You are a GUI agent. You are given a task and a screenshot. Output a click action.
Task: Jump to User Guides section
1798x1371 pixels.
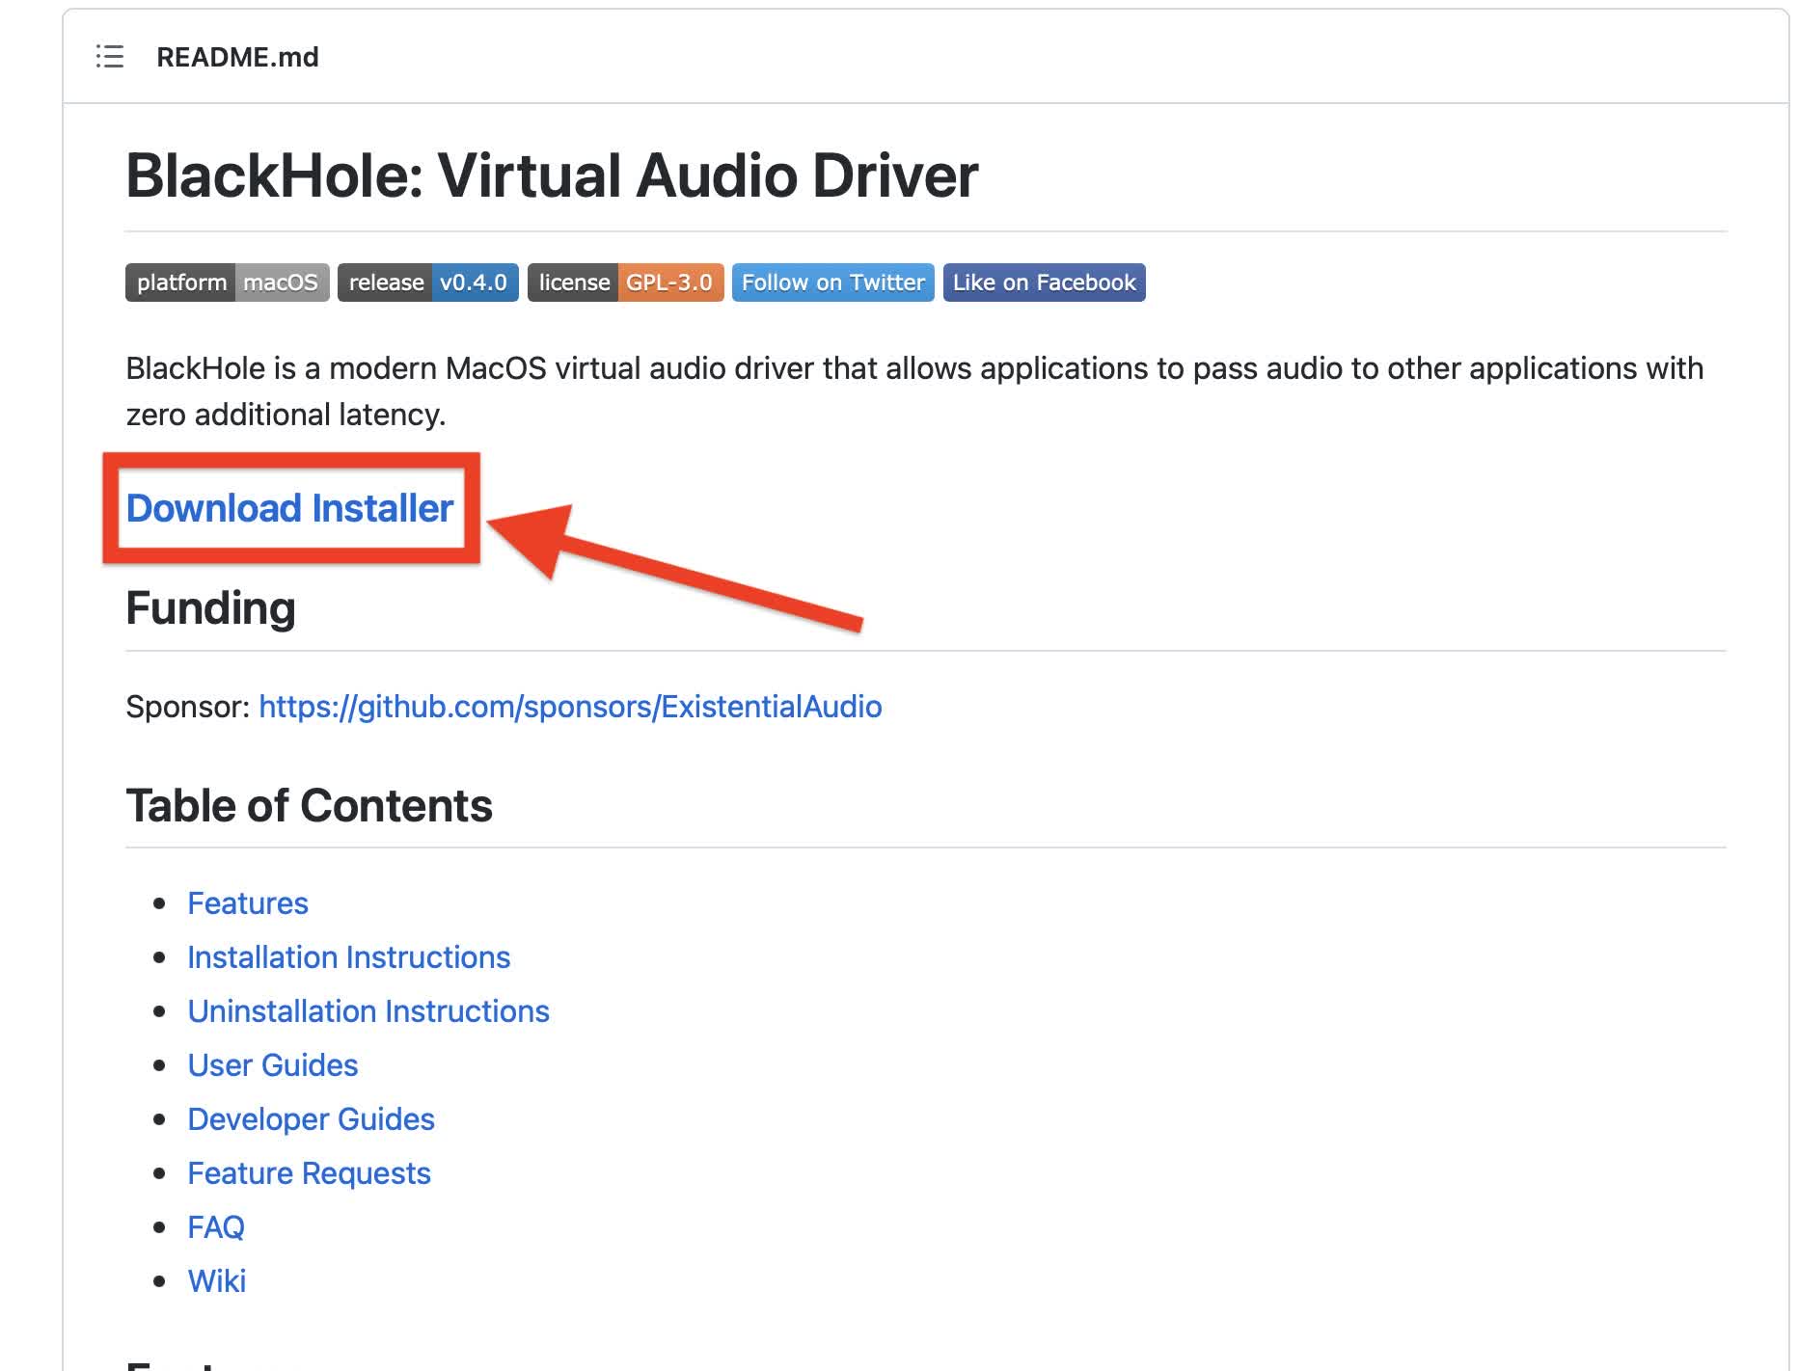[x=273, y=1065]
